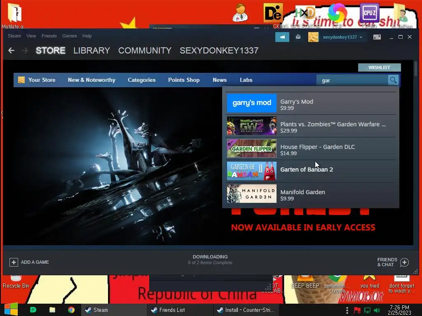This screenshot has height=316, width=422.
Task: Open the SEXYDONKEY1337 profile tab
Action: pyautogui.click(x=219, y=51)
